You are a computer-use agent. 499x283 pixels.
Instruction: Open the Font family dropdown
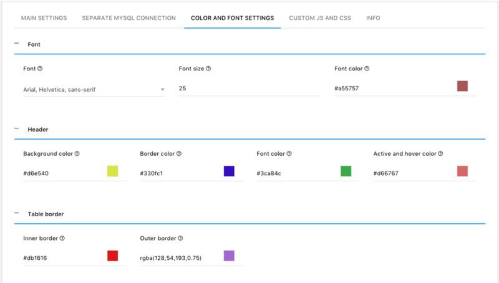click(94, 89)
